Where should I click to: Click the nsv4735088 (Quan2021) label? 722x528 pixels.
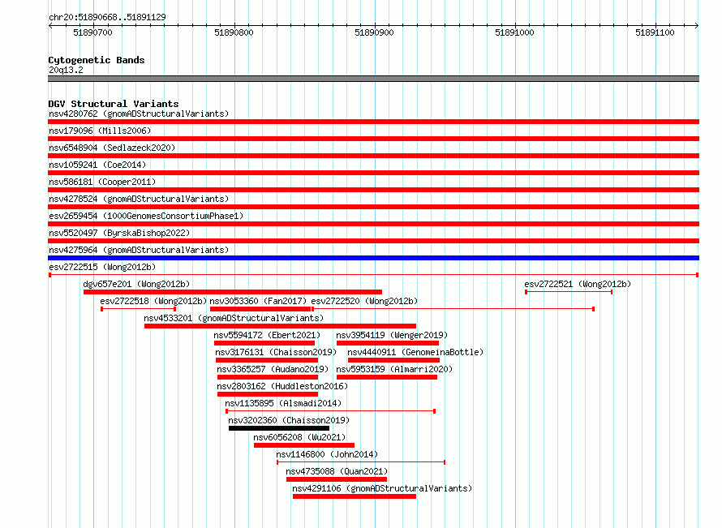tap(337, 471)
